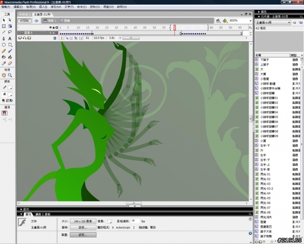Select the black arrow Selection tool
The width and height of the screenshot is (304, 244).
[x=4, y=20]
